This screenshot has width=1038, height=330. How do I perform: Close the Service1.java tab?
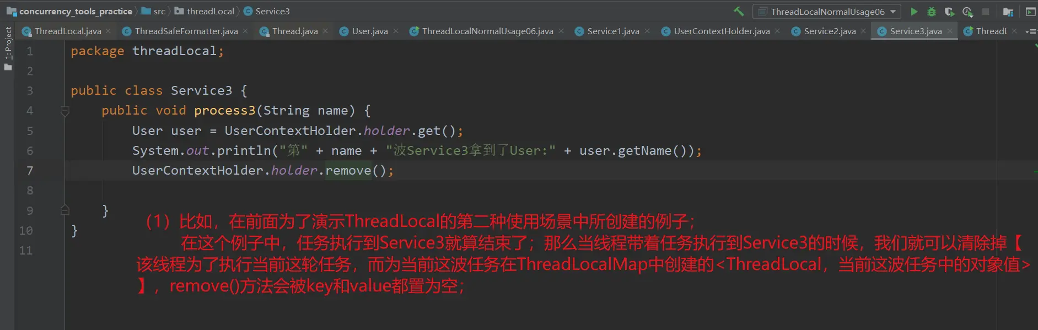pyautogui.click(x=647, y=31)
